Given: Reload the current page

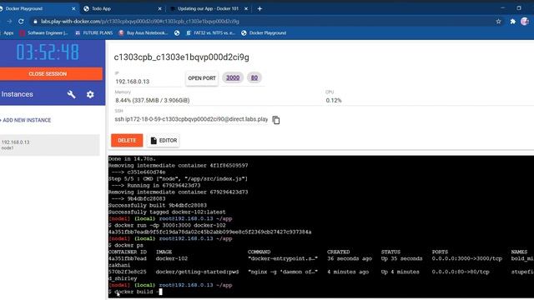Looking at the screenshot, I should 21,22.
